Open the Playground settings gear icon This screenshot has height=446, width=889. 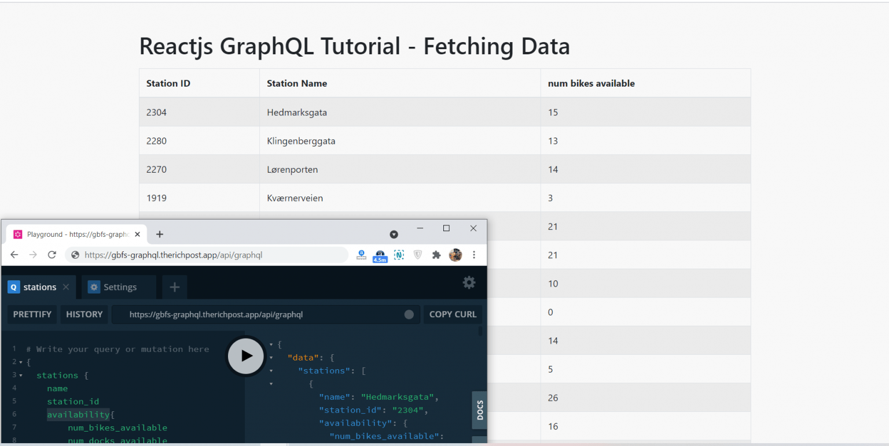click(x=469, y=283)
